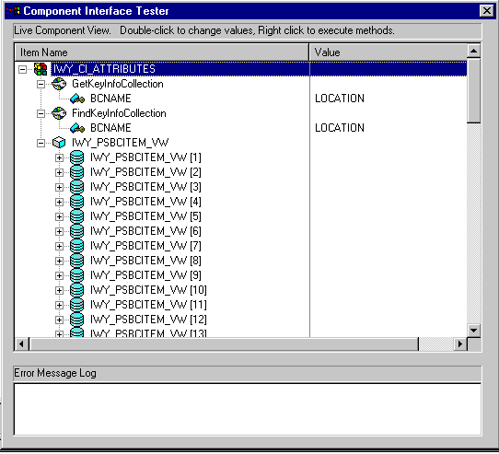This screenshot has width=499, height=454.
Task: Click the vertical scrollbar thumb
Action: pos(474,90)
